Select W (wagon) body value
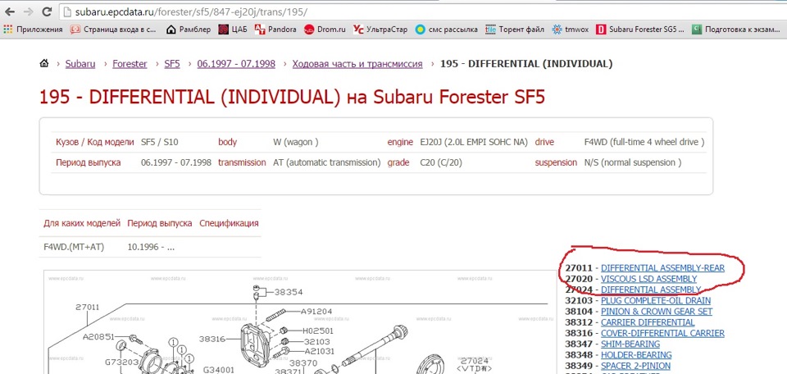Screen dimensions: 787x374 point(296,142)
